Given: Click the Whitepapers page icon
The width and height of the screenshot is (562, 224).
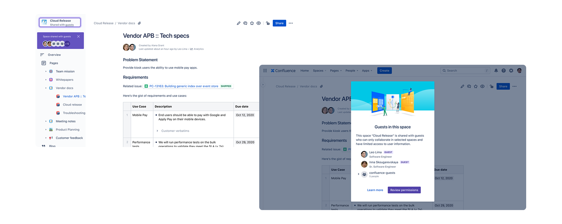Looking at the screenshot, I should point(51,80).
